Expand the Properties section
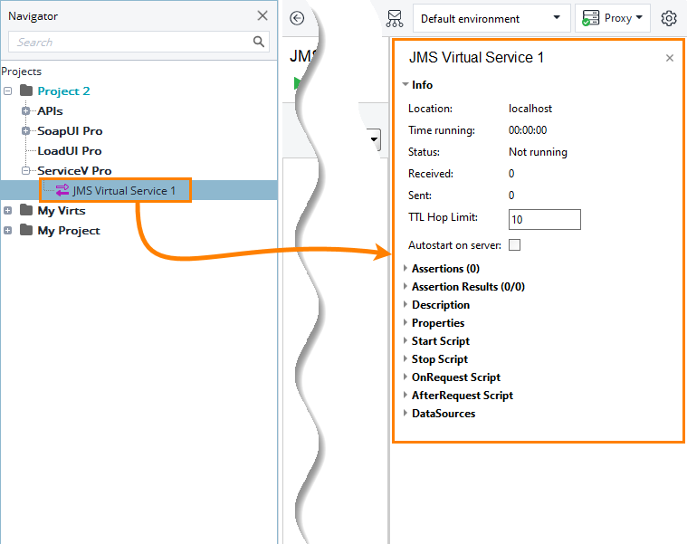This screenshot has height=544, width=687. point(406,322)
